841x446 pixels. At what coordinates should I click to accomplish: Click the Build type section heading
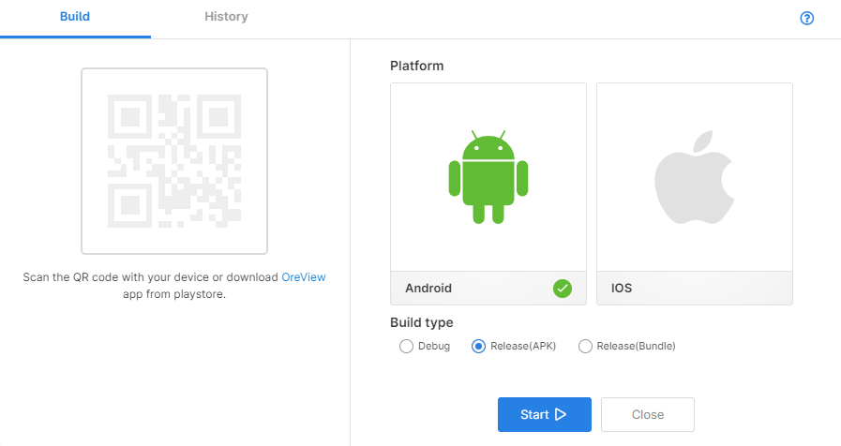422,322
